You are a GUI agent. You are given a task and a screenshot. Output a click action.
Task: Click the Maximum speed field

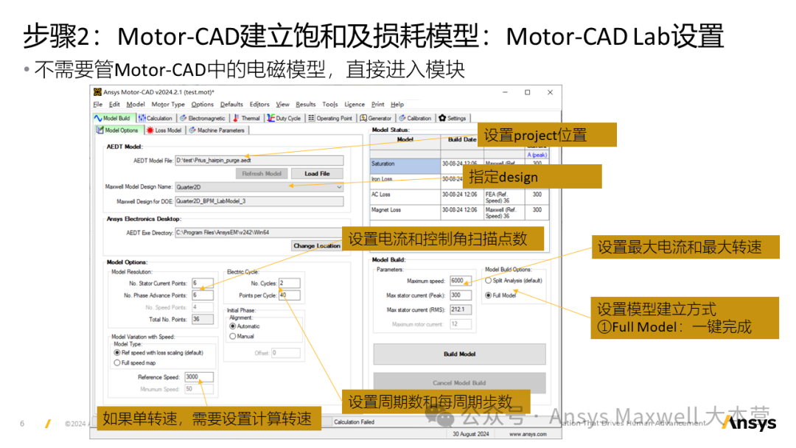click(461, 281)
